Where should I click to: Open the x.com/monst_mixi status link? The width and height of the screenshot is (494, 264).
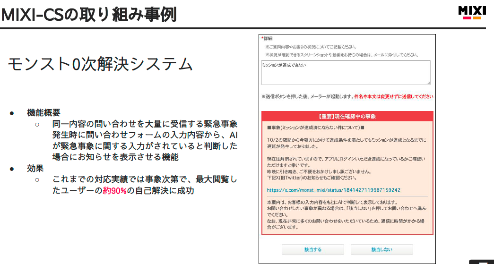(333, 190)
